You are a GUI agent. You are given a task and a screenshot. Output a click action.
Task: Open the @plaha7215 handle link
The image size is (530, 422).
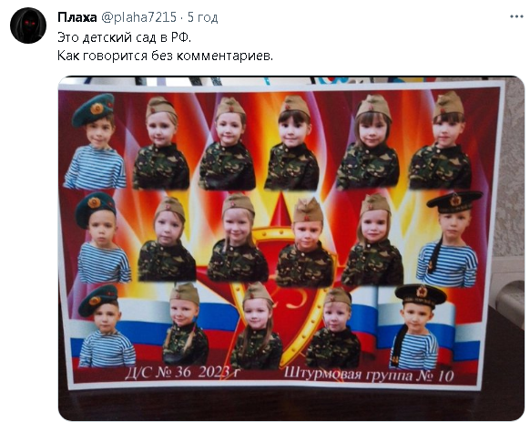point(139,17)
